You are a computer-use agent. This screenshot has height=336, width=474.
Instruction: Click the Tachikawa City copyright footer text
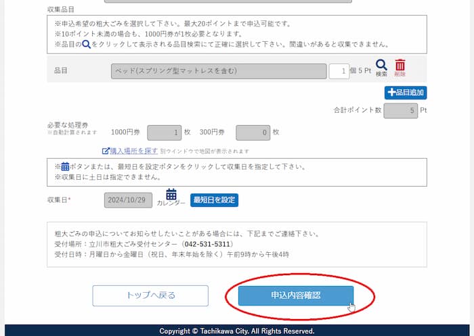click(x=237, y=331)
